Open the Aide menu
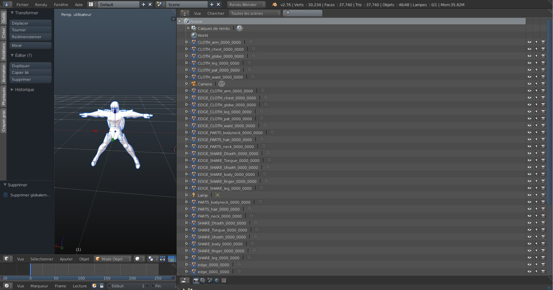Screen dimensions: 553x290 (79, 5)
